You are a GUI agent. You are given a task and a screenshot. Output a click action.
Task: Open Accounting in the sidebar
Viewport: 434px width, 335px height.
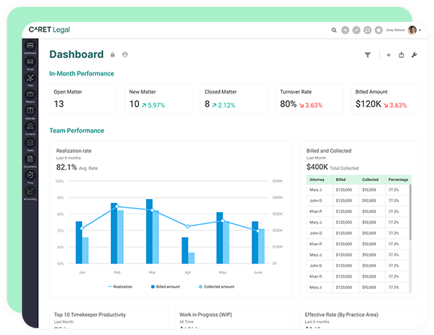coord(30,192)
